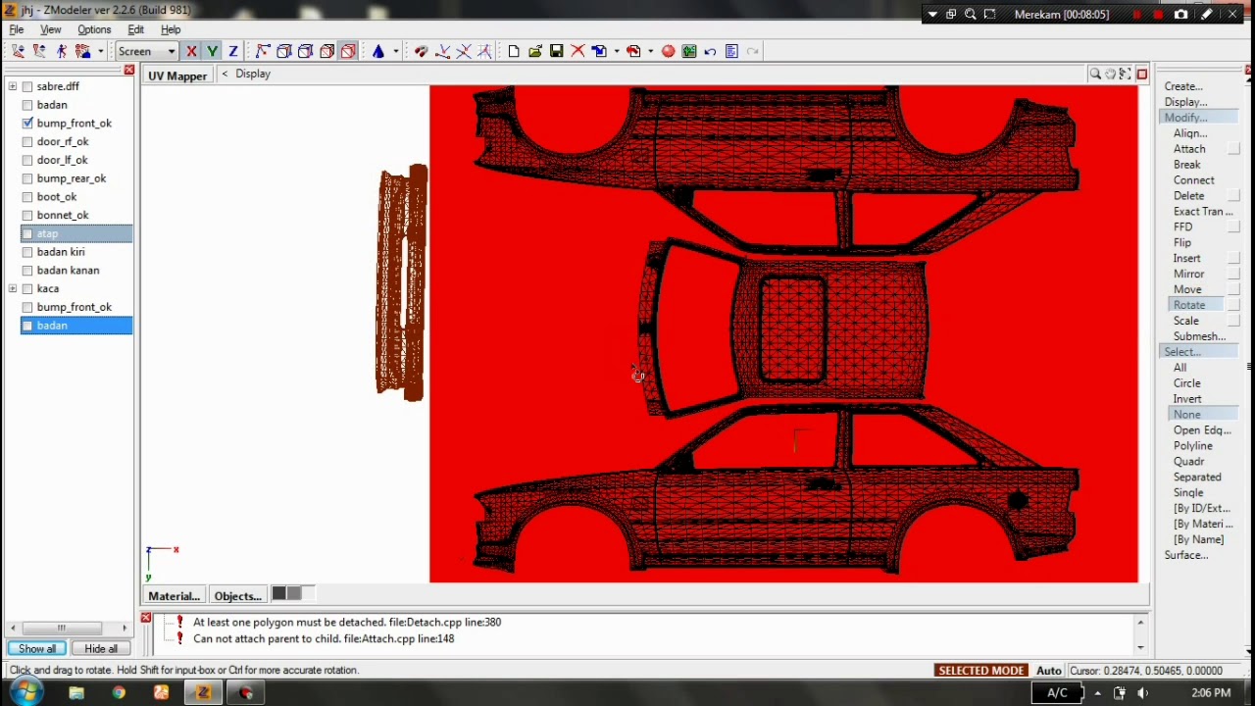Toggle the Rotate tool options box

1234,305
